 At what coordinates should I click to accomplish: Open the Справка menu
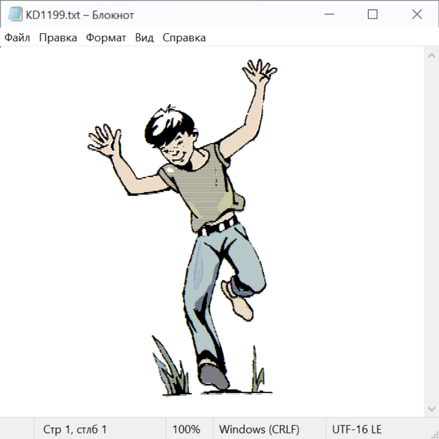[184, 38]
